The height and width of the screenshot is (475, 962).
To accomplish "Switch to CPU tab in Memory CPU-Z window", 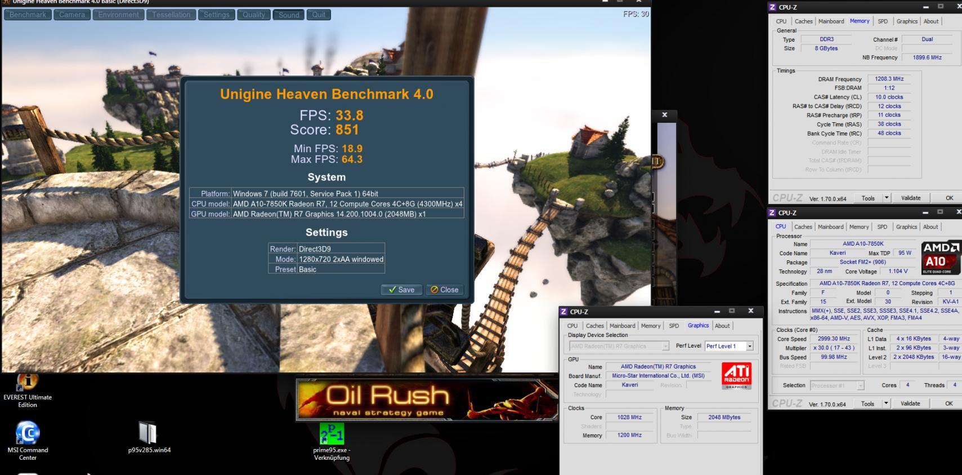I will tap(781, 21).
